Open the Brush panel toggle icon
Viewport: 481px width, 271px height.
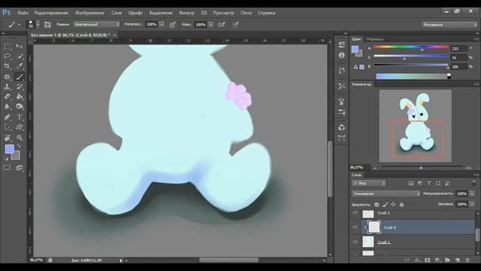(x=47, y=25)
